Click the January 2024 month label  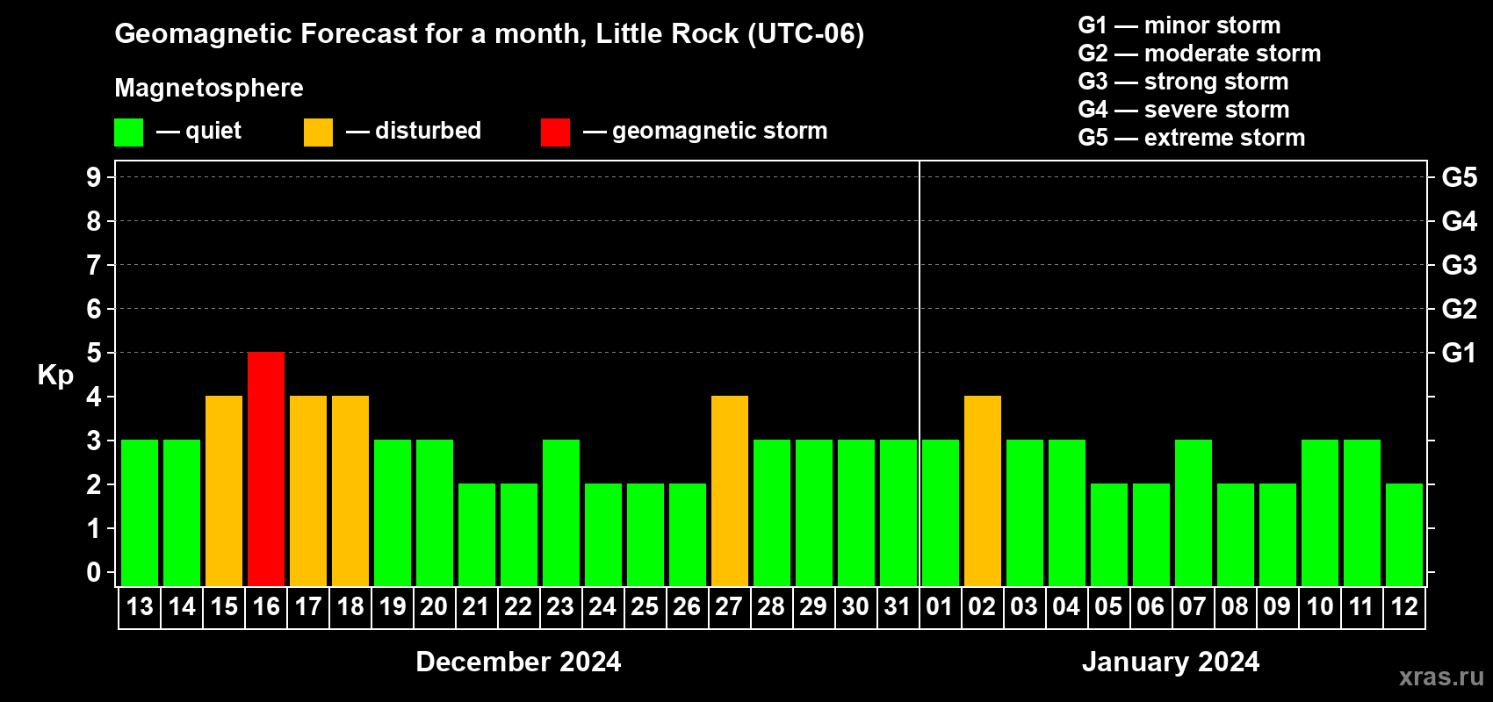(x=1171, y=662)
